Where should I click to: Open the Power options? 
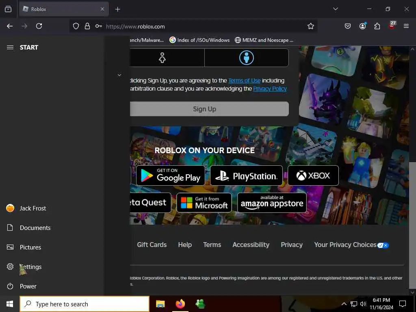tap(52, 286)
